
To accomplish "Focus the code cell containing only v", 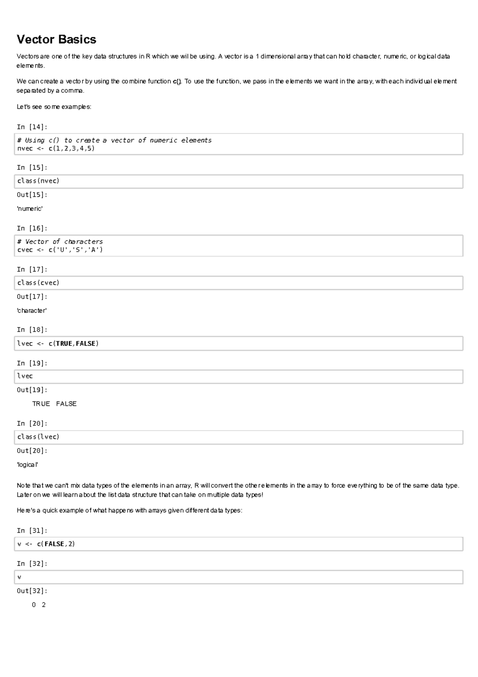I will click(x=238, y=577).
